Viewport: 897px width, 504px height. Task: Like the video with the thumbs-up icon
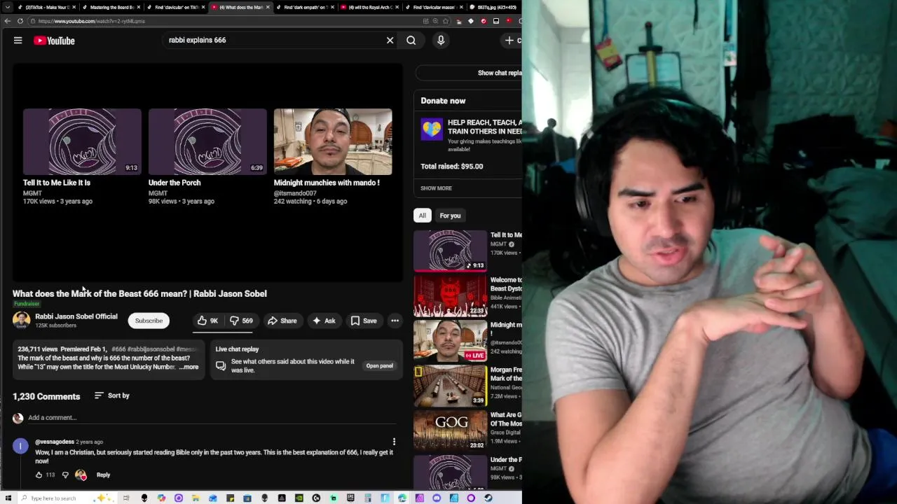pos(207,321)
